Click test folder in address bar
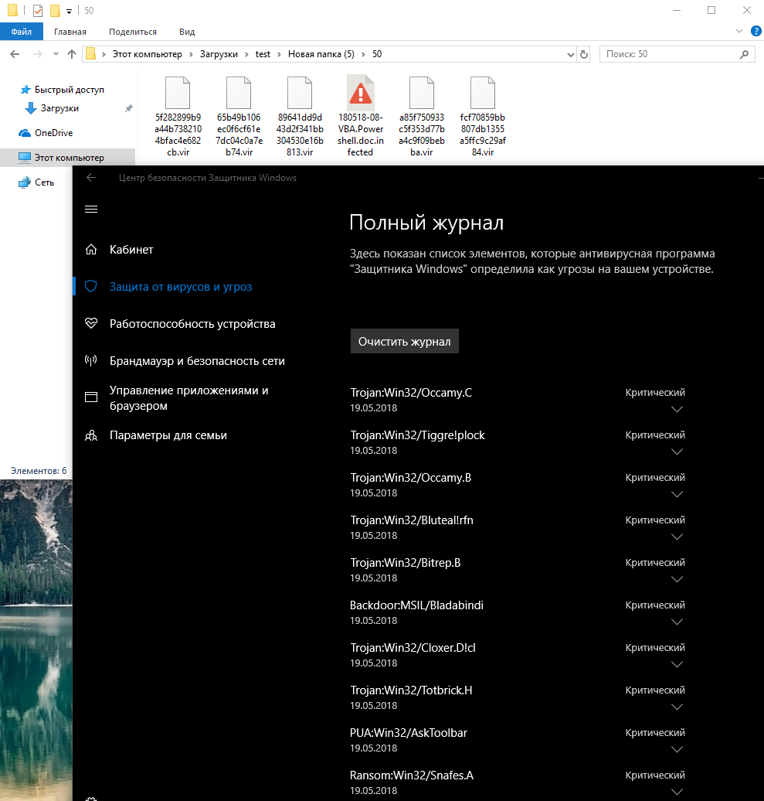This screenshot has height=801, width=764. click(263, 54)
